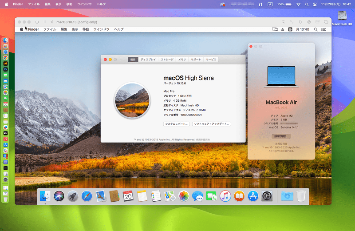Open Reminders in the High Sierra dock
Viewport: 355px width, 231px height.
click(x=156, y=196)
